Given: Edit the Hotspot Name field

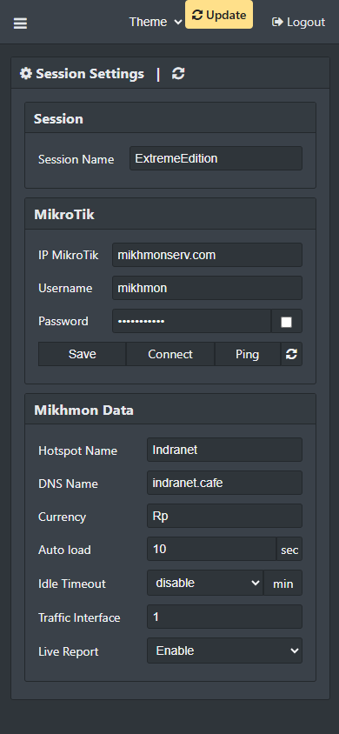Looking at the screenshot, I should coord(225,450).
